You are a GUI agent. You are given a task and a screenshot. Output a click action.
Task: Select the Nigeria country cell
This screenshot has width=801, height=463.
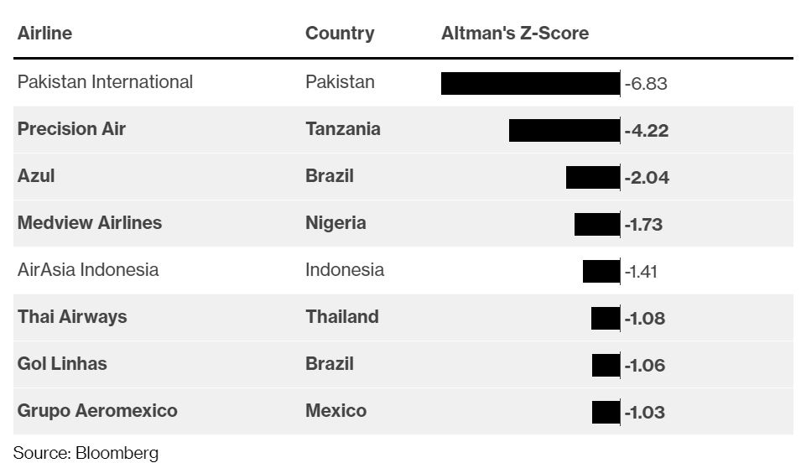pyautogui.click(x=335, y=223)
